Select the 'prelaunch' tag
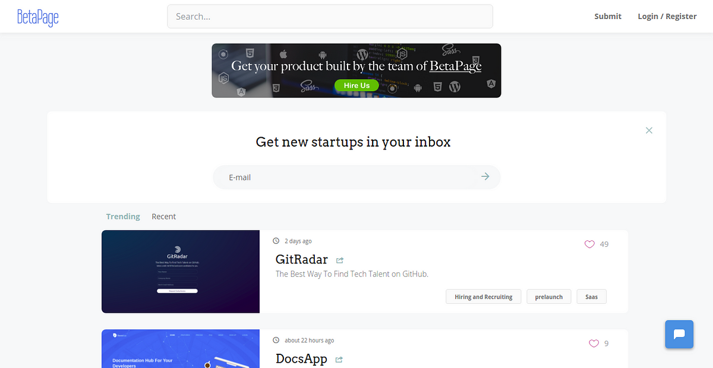This screenshot has width=713, height=368. 548,296
